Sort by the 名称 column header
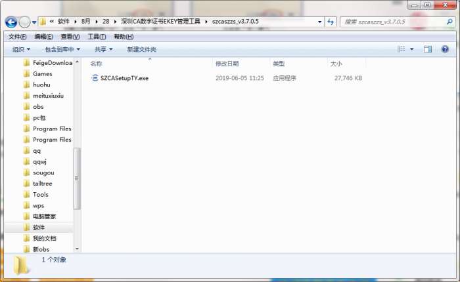Image resolution: width=460 pixels, height=282 pixels. pyautogui.click(x=96, y=64)
